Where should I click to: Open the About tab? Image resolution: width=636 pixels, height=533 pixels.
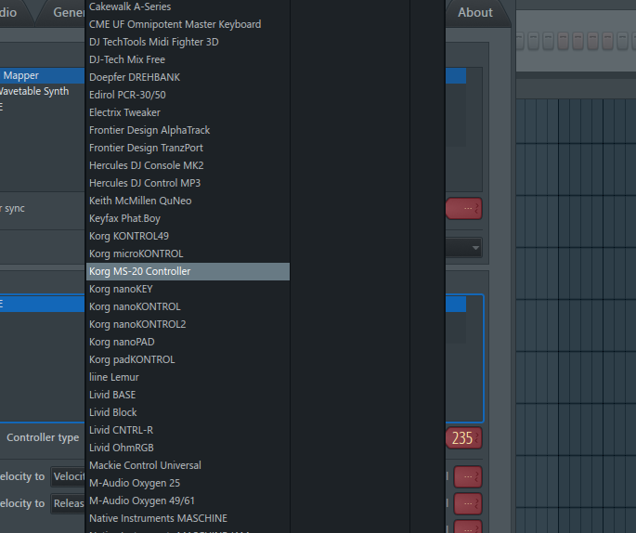click(475, 13)
